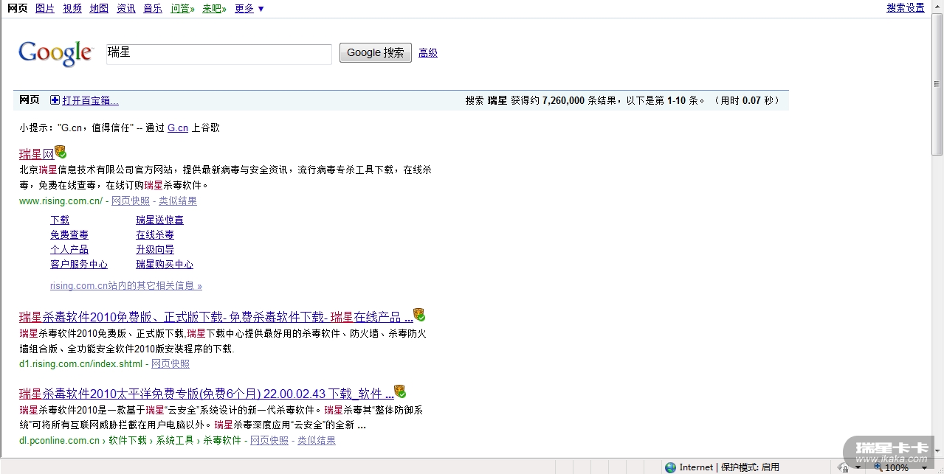Viewport: 944px width, 474px height.
Task: Click the zoom magnifier icon in the status bar
Action: point(878,467)
